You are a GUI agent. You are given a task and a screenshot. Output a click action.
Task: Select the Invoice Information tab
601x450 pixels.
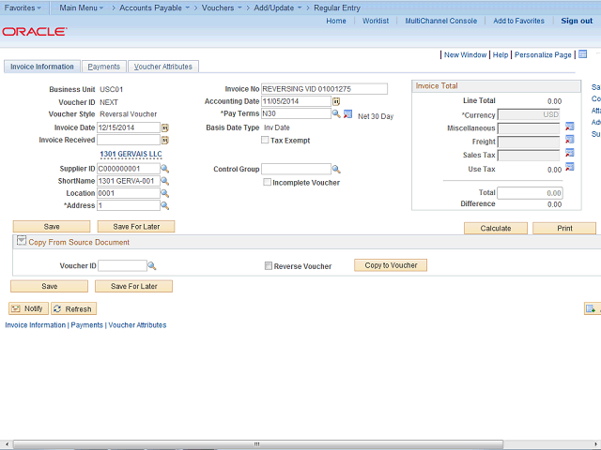[42, 67]
